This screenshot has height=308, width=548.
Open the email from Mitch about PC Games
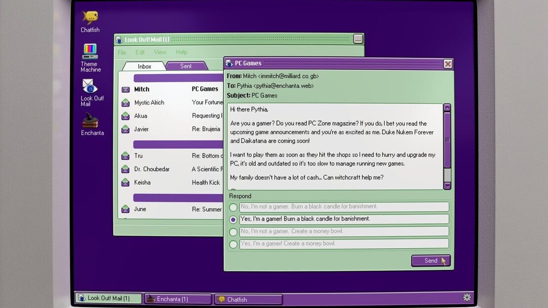point(172,89)
